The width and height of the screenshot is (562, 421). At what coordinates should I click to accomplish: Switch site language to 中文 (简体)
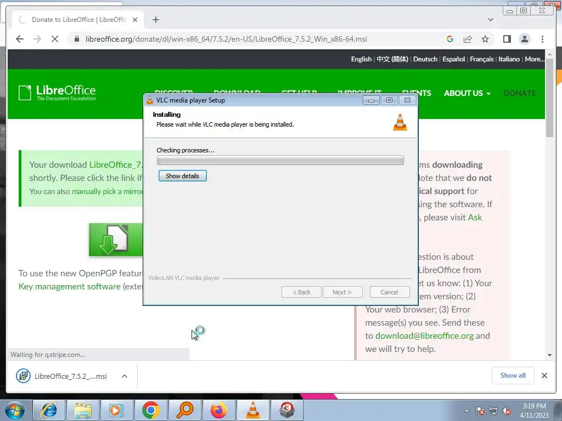[x=392, y=59]
